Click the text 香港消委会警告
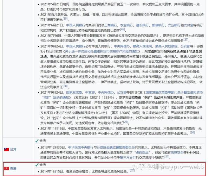 pyautogui.click(x=77, y=171)
